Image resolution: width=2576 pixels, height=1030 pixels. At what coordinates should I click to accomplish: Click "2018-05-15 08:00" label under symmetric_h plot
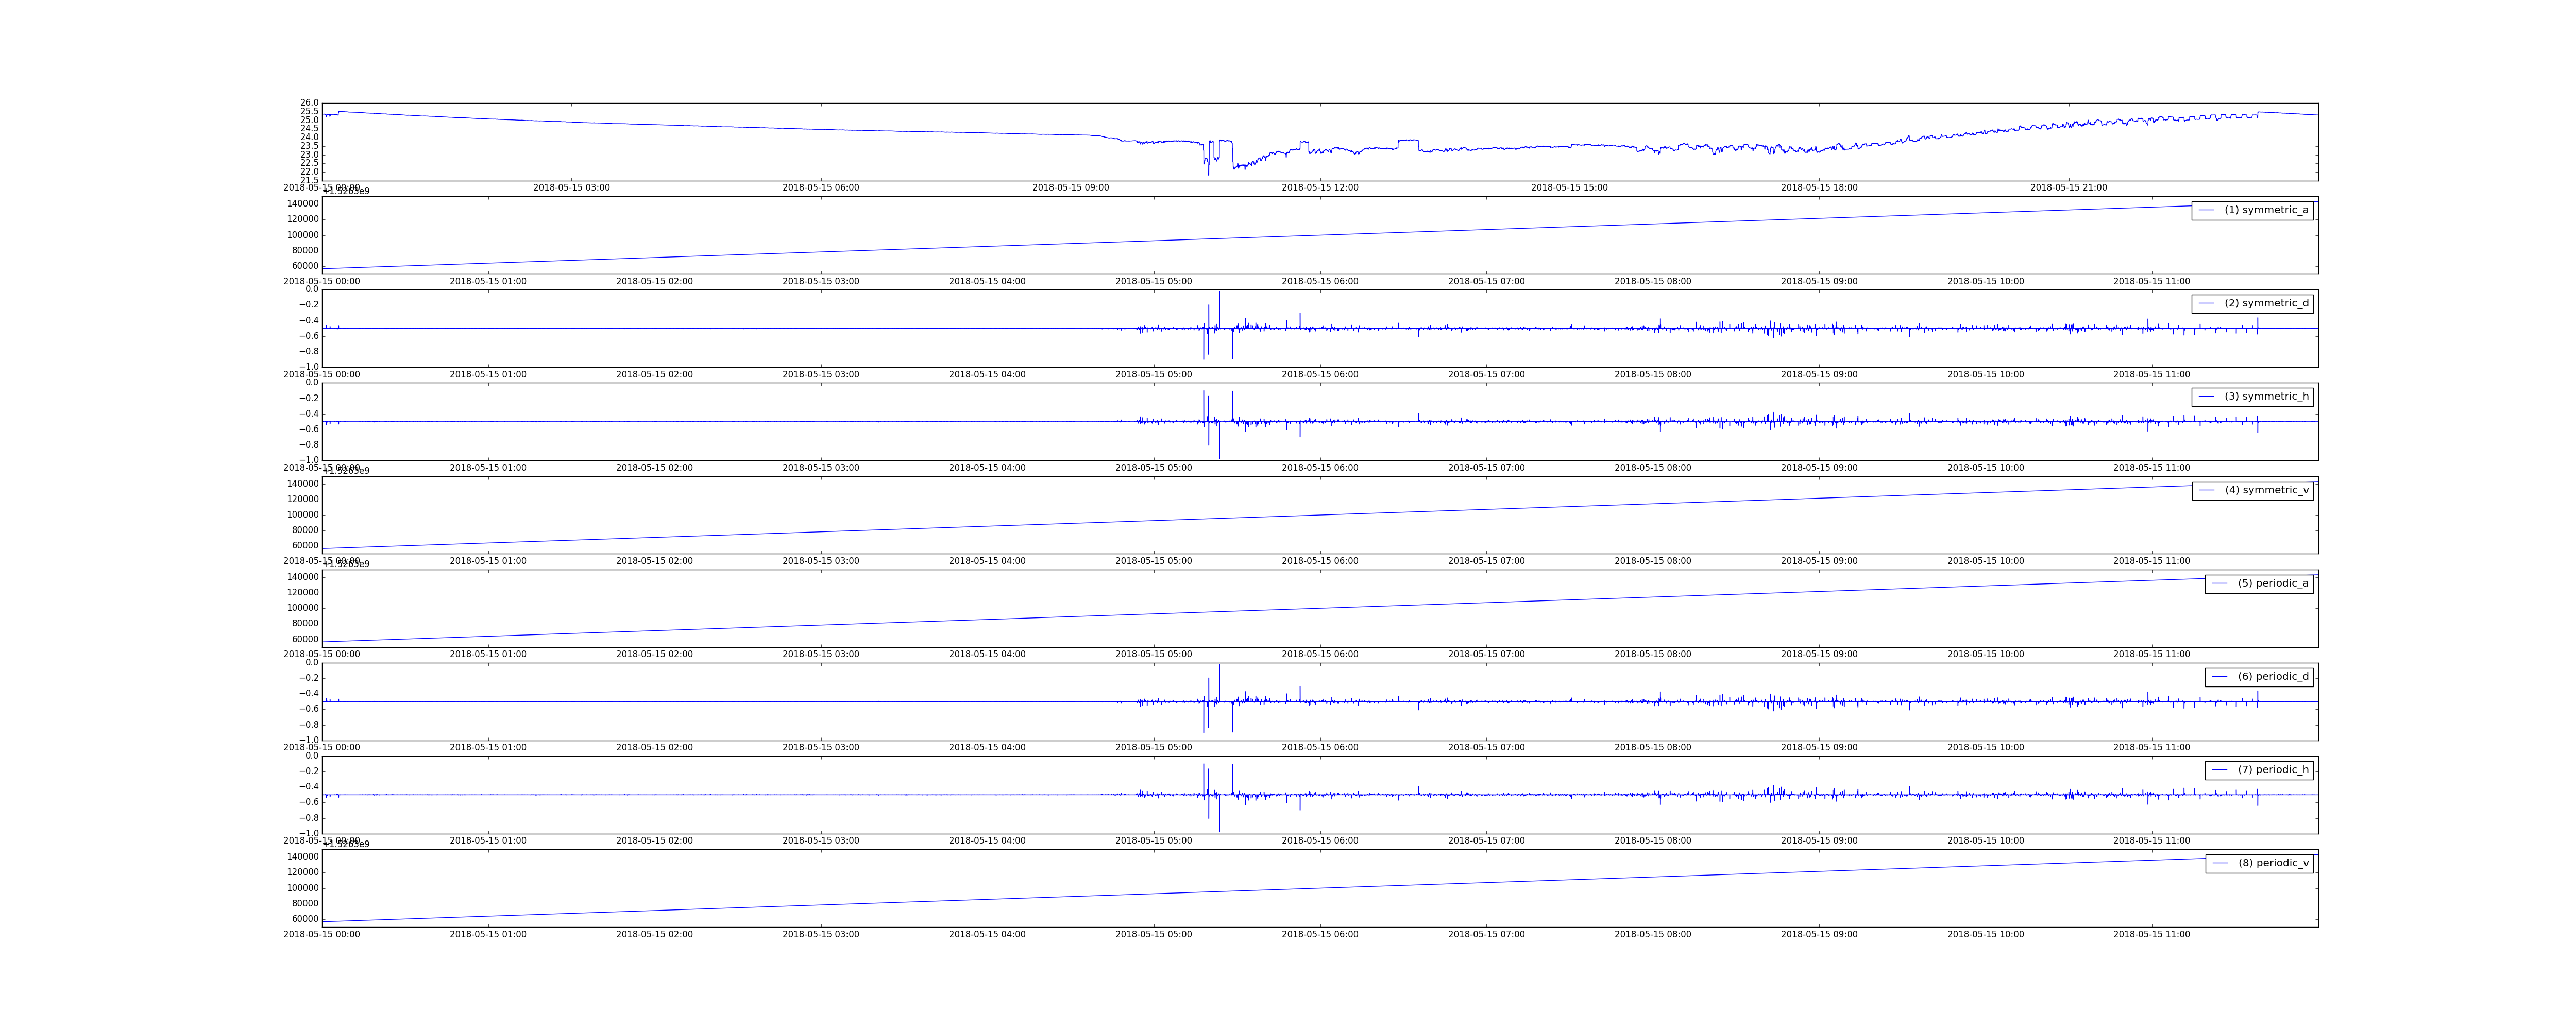(x=1653, y=468)
